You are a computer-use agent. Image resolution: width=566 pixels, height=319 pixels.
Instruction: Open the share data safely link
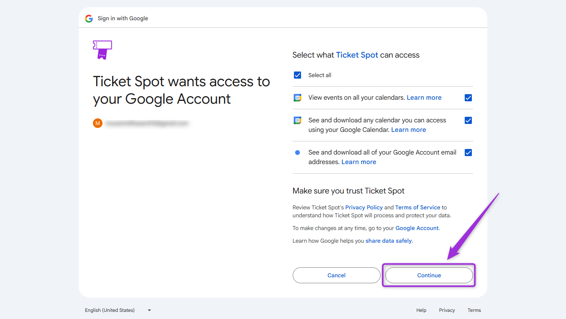click(388, 241)
